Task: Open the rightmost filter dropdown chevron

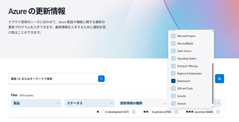Action: 218,103
